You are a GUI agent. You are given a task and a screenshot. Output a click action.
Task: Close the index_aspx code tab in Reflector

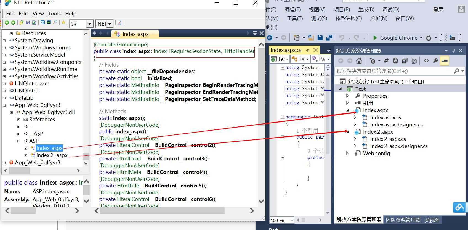click(x=262, y=33)
